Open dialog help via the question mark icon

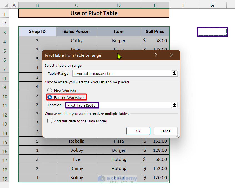(x=156, y=55)
